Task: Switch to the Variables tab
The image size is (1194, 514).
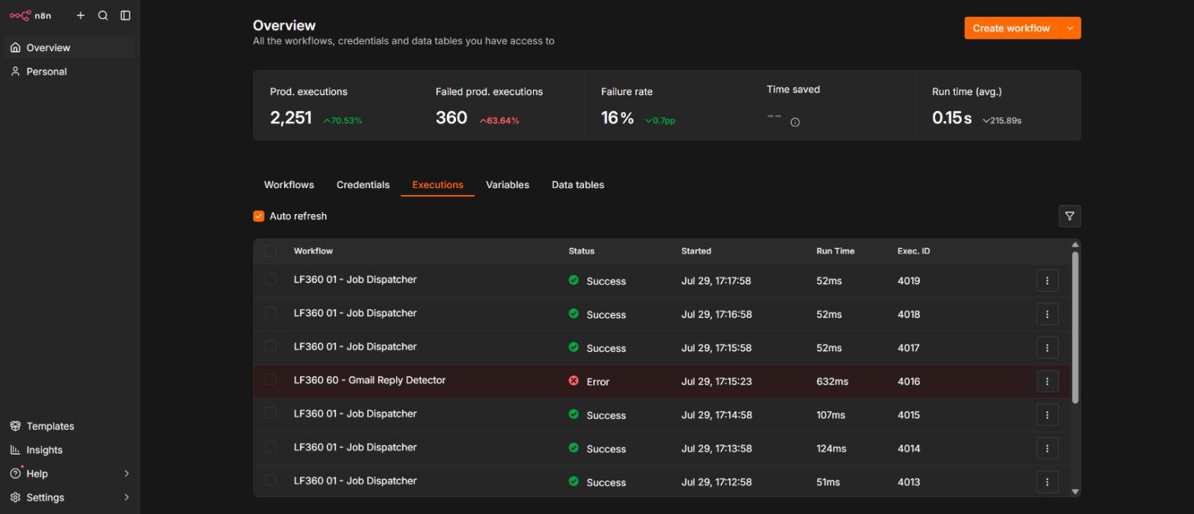Action: (507, 185)
